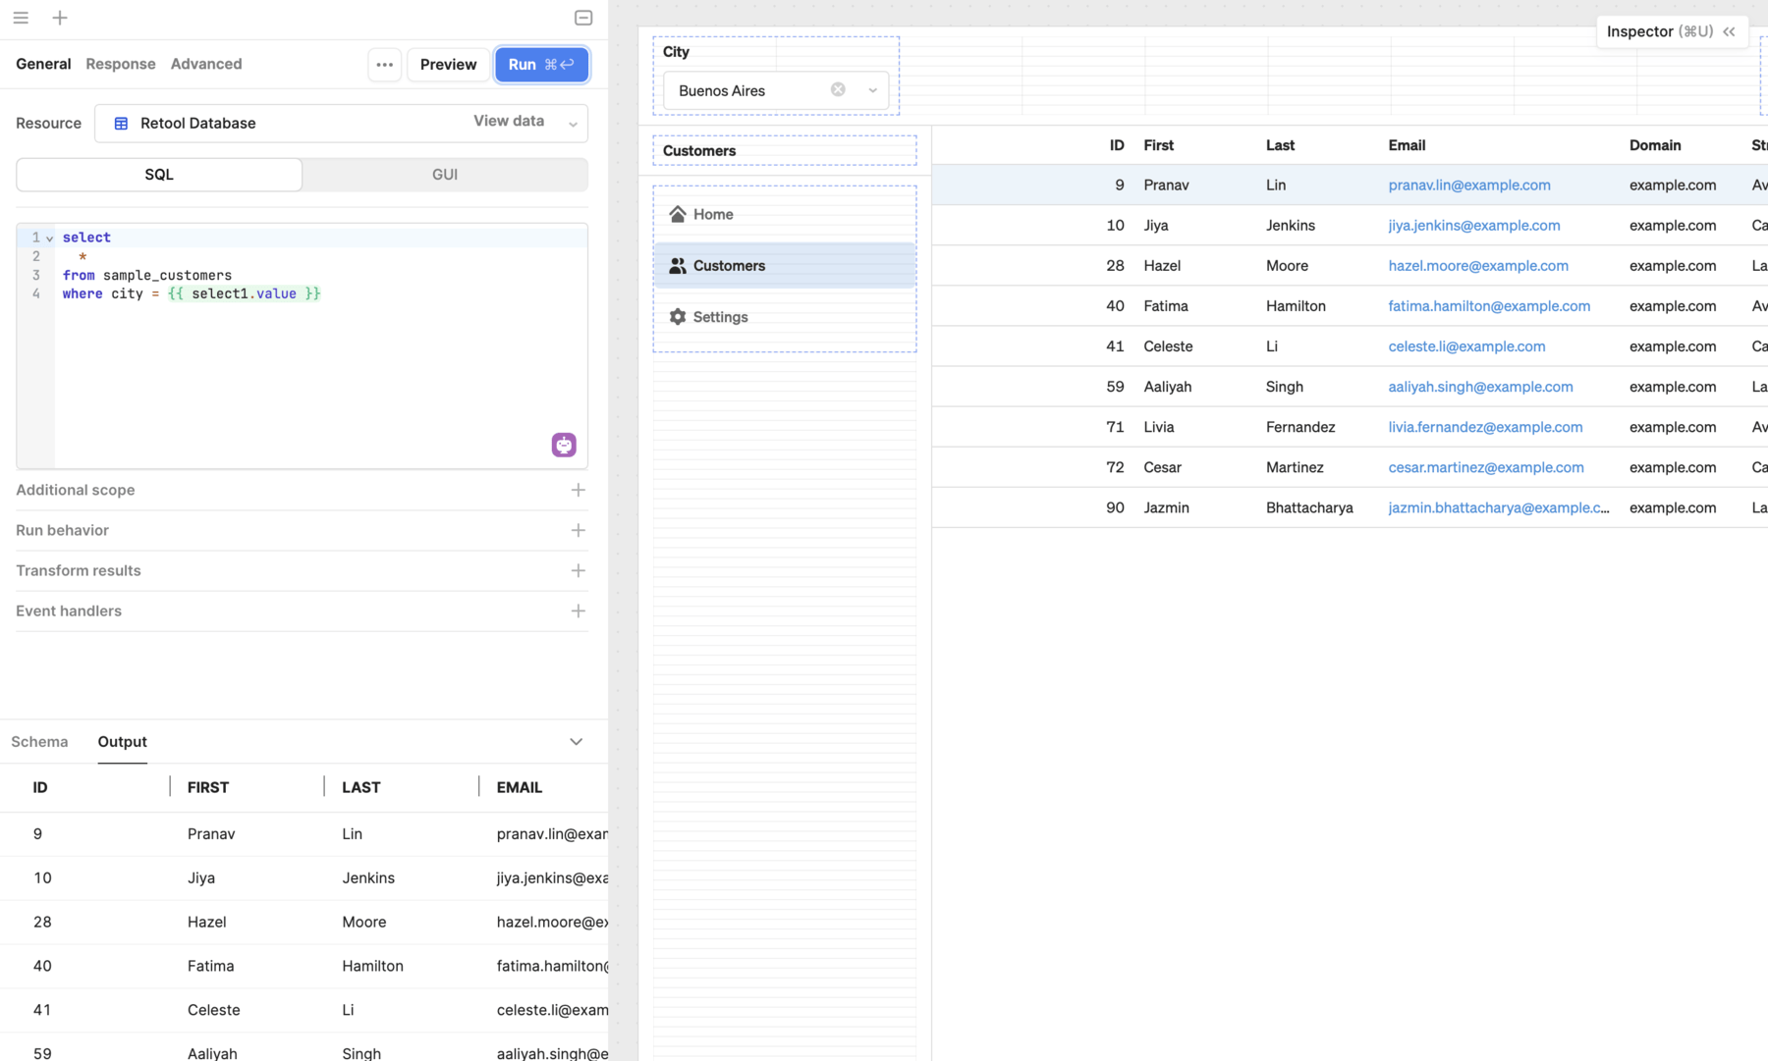The width and height of the screenshot is (1768, 1061).
Task: Clear the Buenos Aires city selection
Action: click(838, 89)
